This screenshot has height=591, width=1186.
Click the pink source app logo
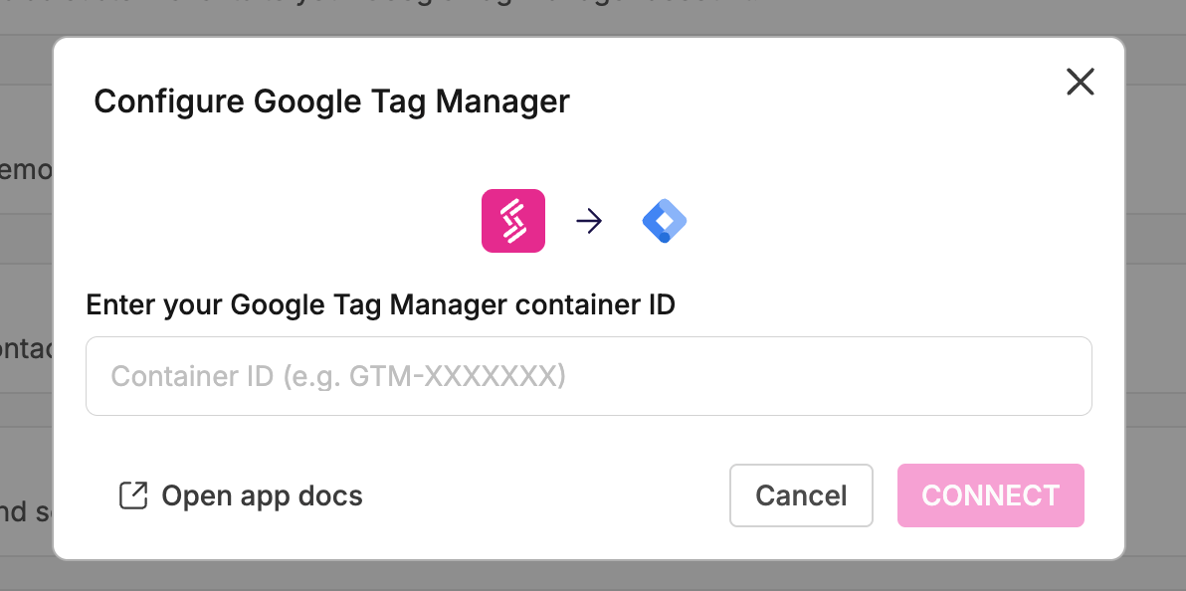click(513, 221)
